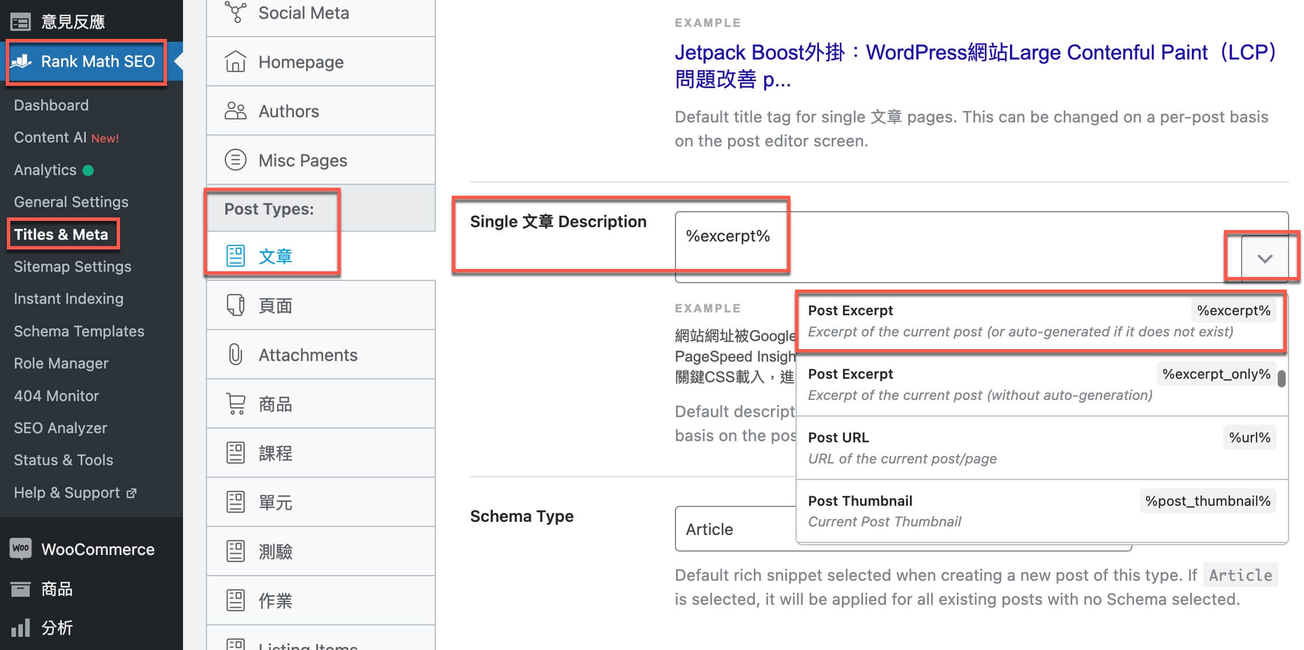The height and width of the screenshot is (650, 1304).
Task: Click the 文章 post type icon
Action: 235,256
